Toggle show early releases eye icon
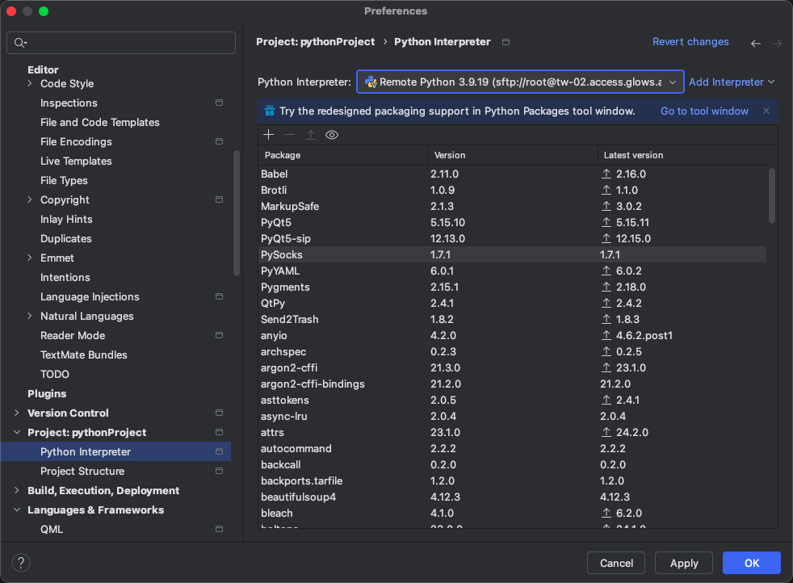The image size is (793, 583). pos(332,135)
